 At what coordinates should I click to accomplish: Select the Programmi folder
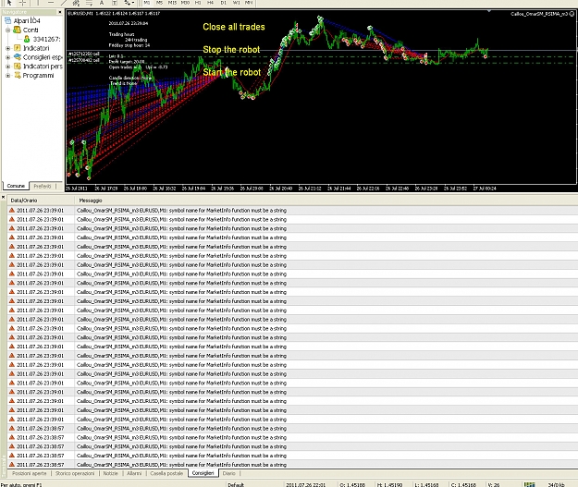click(38, 76)
